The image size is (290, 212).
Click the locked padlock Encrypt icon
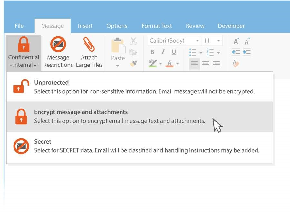(21, 116)
